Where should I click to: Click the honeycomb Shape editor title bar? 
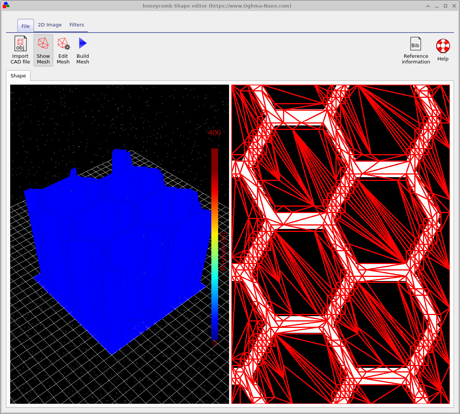[x=217, y=6]
